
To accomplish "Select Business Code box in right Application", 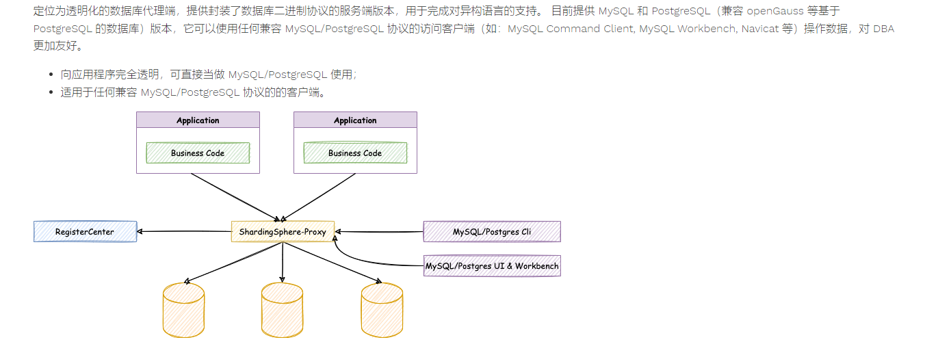I will click(x=355, y=153).
